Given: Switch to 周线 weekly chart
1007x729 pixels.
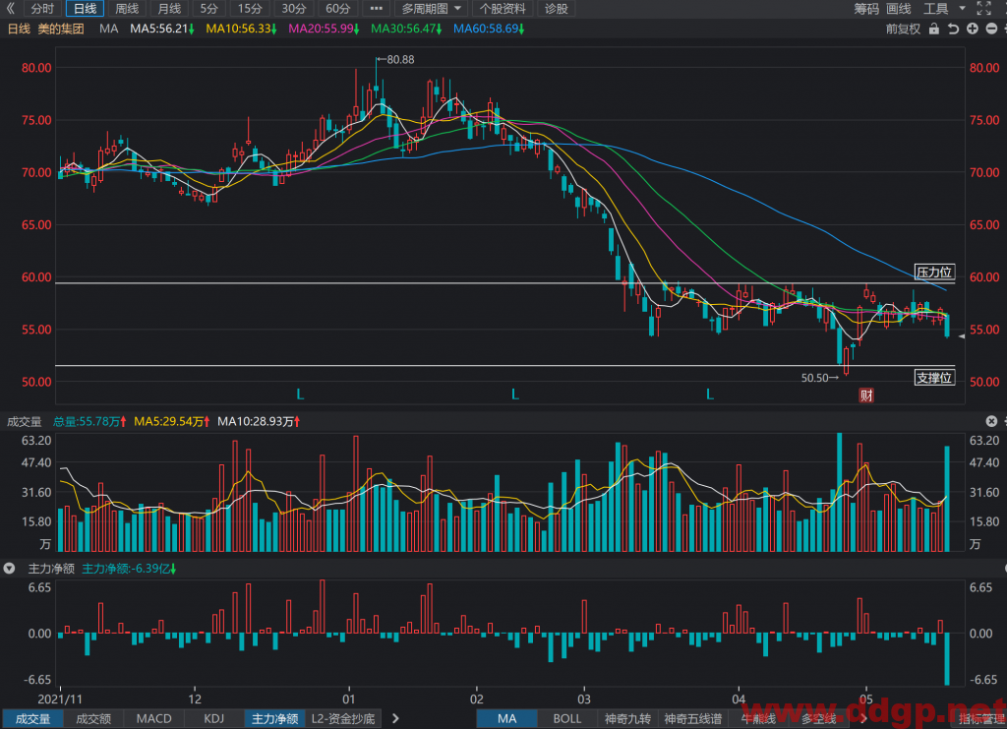Looking at the screenshot, I should click(127, 8).
